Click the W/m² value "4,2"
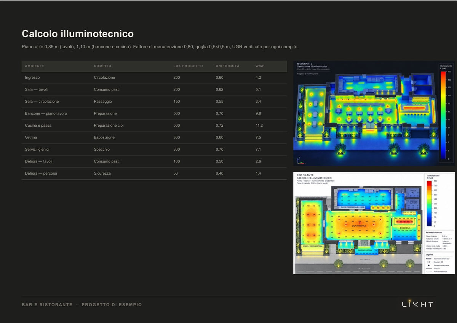 (x=259, y=78)
